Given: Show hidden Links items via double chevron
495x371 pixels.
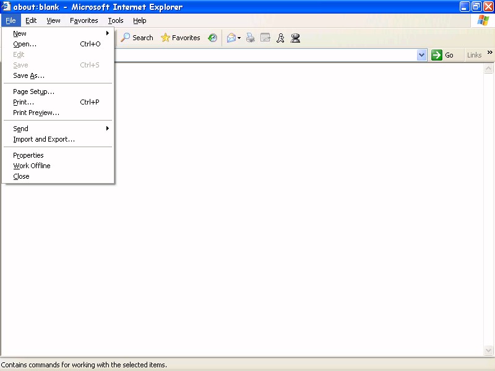Looking at the screenshot, I should [x=489, y=53].
